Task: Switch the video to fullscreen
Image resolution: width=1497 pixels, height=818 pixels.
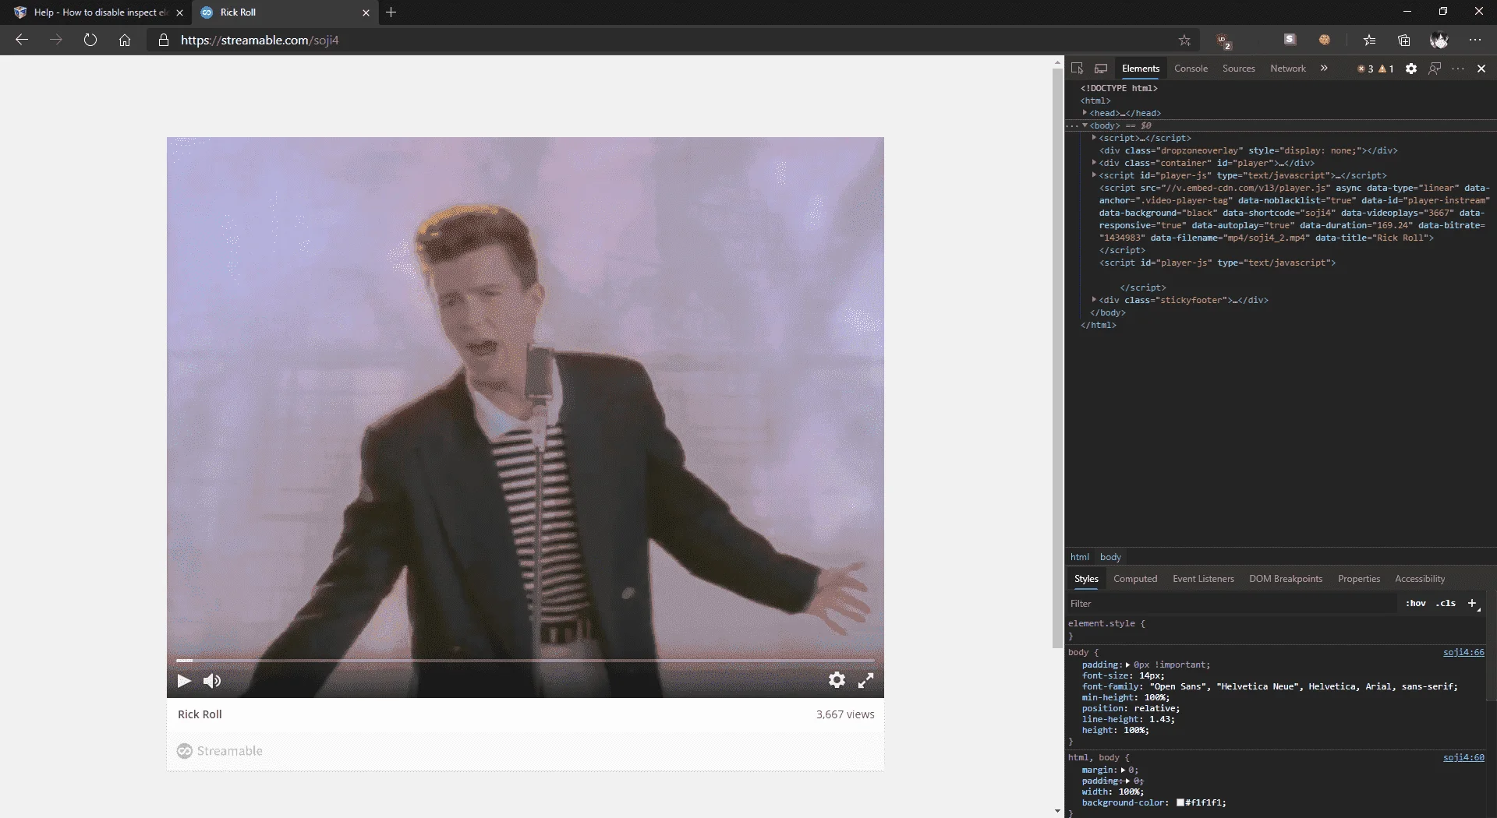Action: pyautogui.click(x=865, y=680)
